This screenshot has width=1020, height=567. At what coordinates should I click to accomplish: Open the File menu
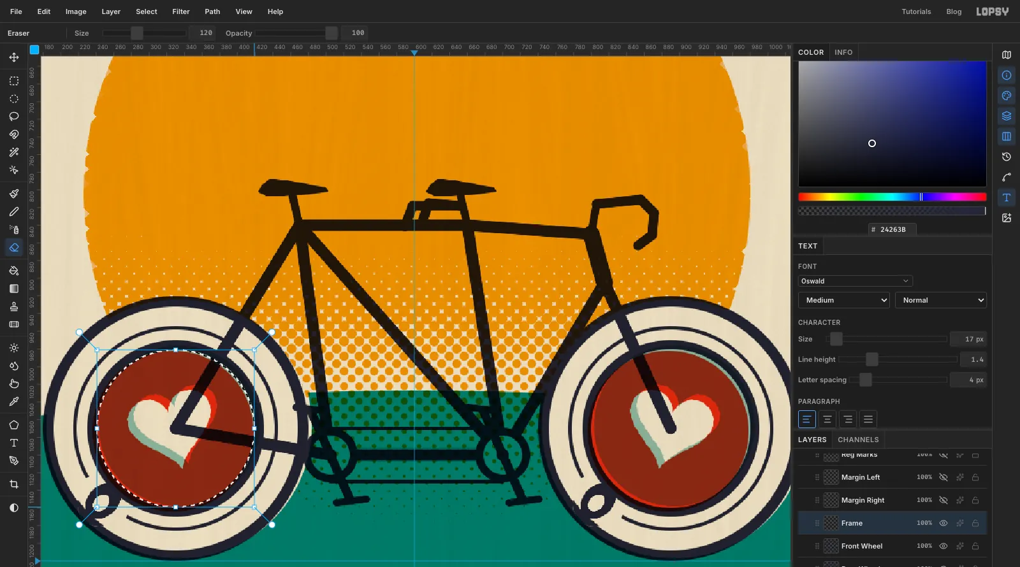point(16,11)
